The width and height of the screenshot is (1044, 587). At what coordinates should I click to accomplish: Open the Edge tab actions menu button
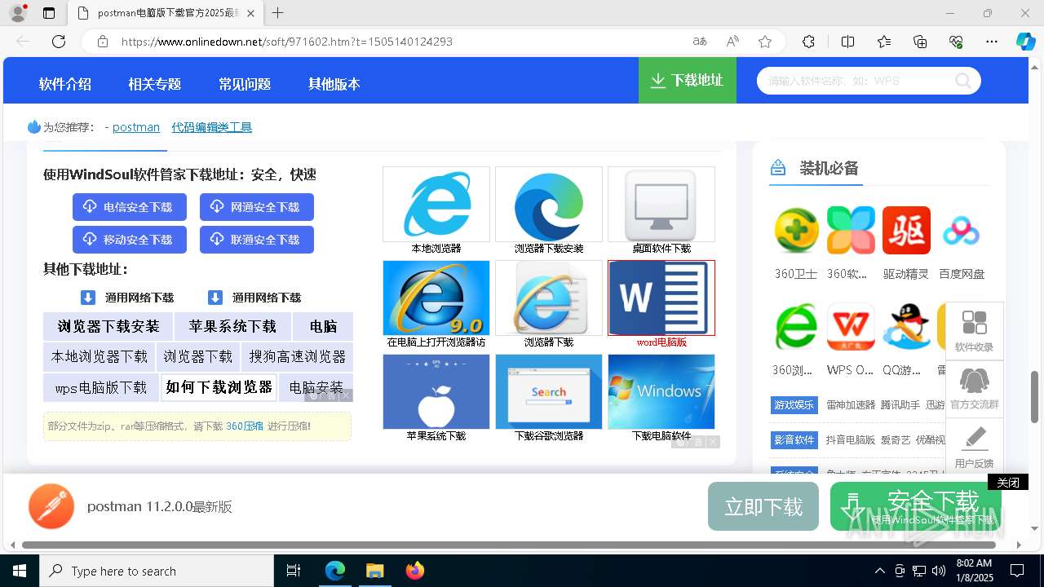[49, 13]
